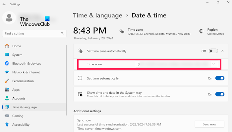Click the Network & internet wifi icon
232x132 pixels.
7,72
